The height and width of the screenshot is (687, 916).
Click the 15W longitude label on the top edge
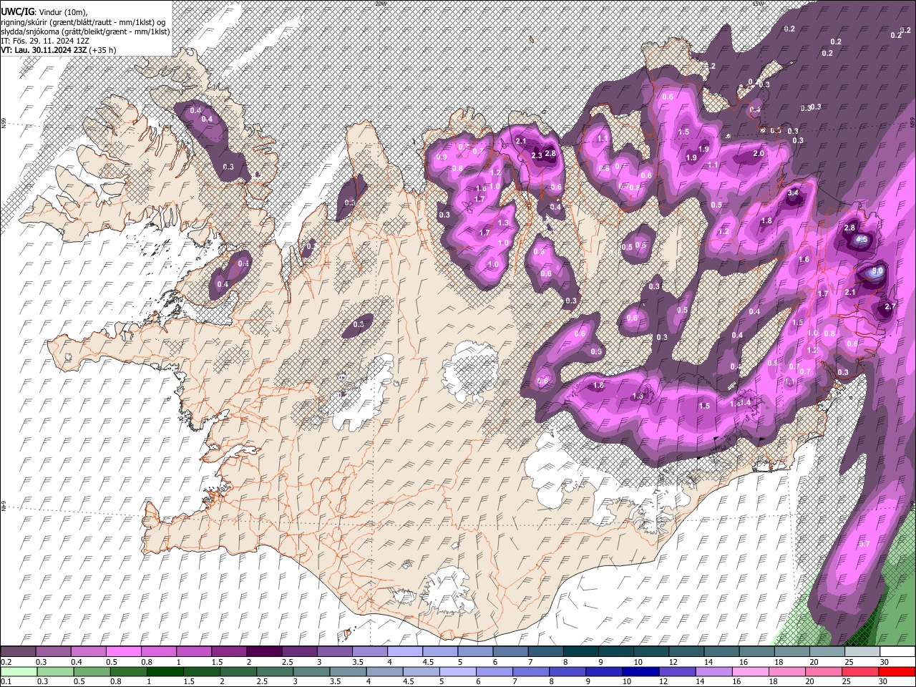(x=758, y=4)
